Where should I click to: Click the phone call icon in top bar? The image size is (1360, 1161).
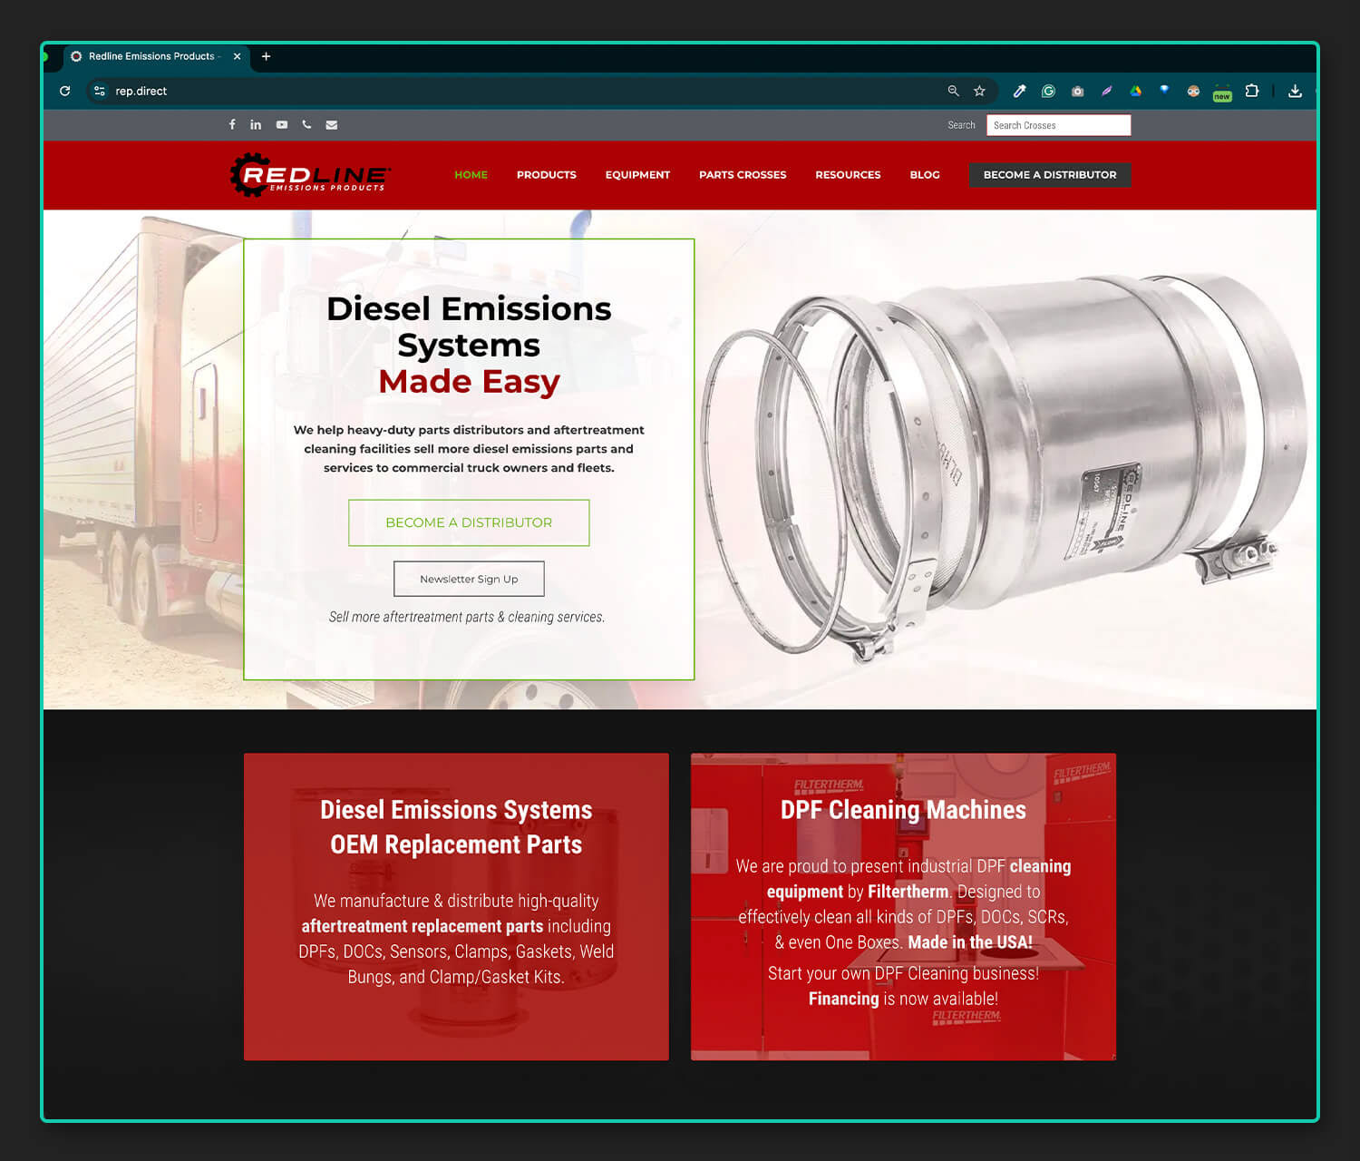pyautogui.click(x=306, y=124)
